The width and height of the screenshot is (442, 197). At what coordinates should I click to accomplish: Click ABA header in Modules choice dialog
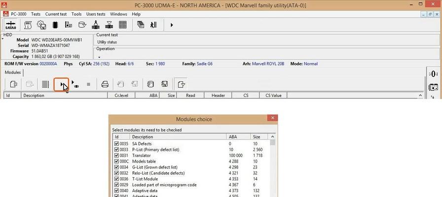(238, 137)
